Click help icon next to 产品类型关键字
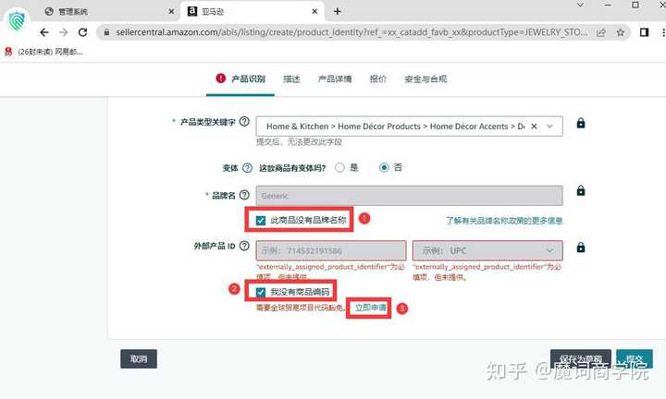Image resolution: width=666 pixels, height=399 pixels. pos(244,121)
